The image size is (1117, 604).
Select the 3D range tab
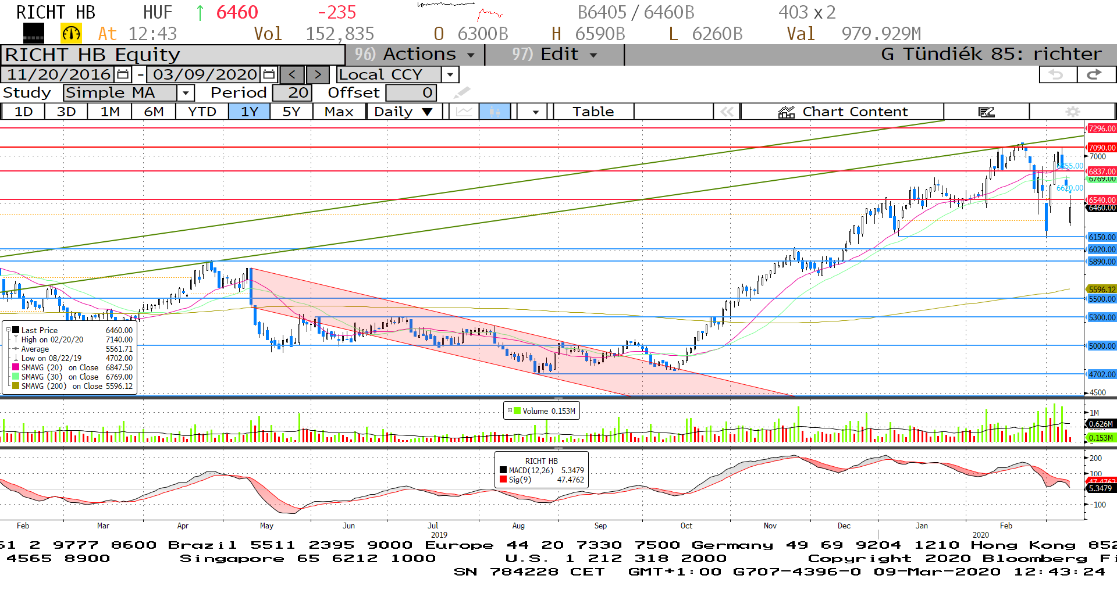66,112
